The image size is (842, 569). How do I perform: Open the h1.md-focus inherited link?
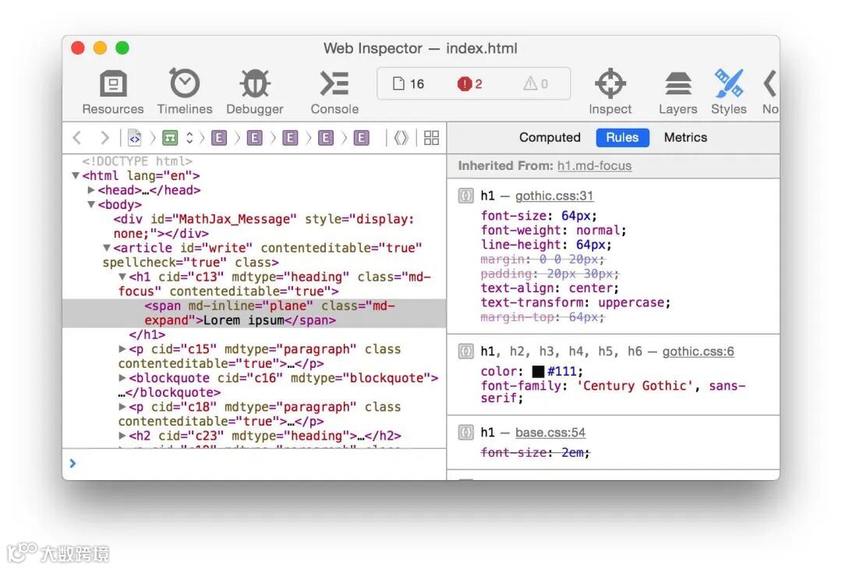click(x=594, y=166)
